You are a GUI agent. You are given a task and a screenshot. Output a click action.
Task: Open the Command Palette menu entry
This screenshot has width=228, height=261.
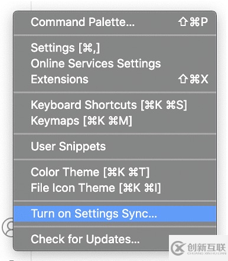click(115, 22)
